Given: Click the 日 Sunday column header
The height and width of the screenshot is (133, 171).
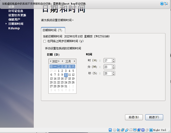Looking at the screenshot, I should click(x=51, y=67).
